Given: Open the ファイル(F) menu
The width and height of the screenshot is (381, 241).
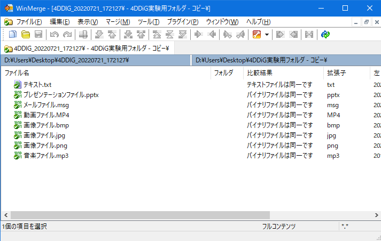Looking at the screenshot, I should pyautogui.click(x=29, y=22).
